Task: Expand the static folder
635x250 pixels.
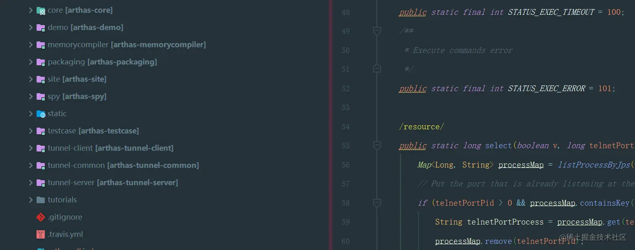Action: pyautogui.click(x=31, y=113)
